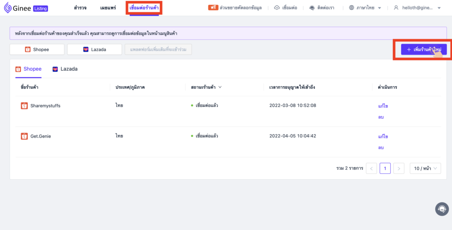Open the สถานะร้านค้า filter chevron

pos(220,87)
